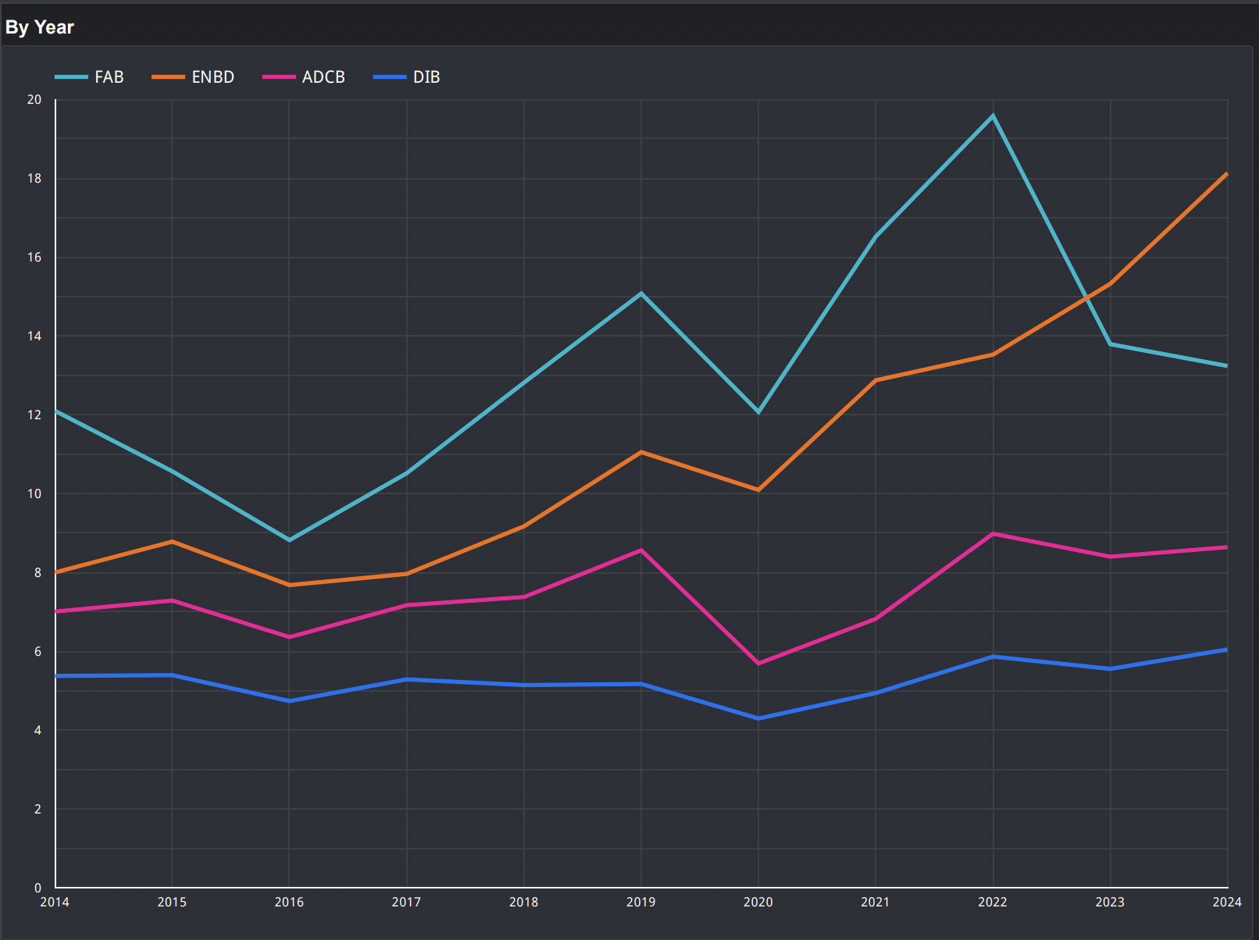Click the 2021 x-axis label

pyautogui.click(x=876, y=903)
